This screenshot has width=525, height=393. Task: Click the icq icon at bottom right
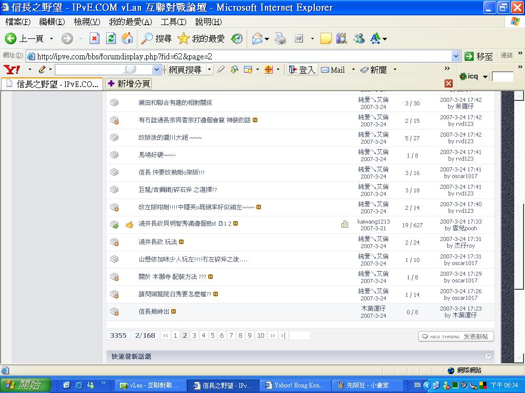click(464, 76)
